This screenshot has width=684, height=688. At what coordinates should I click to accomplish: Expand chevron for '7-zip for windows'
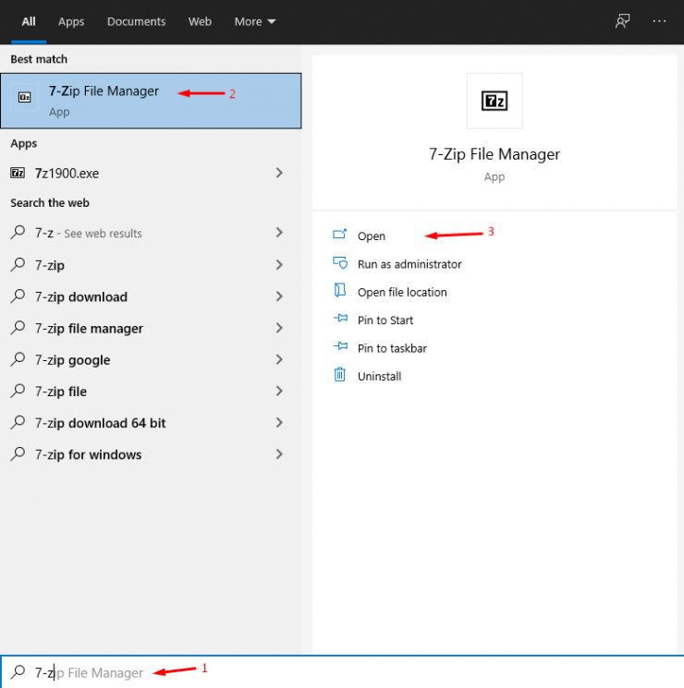[x=279, y=454]
